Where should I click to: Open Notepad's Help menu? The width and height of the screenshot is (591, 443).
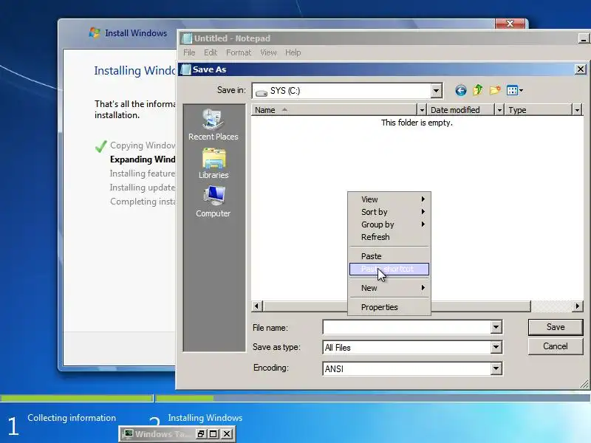click(x=293, y=52)
